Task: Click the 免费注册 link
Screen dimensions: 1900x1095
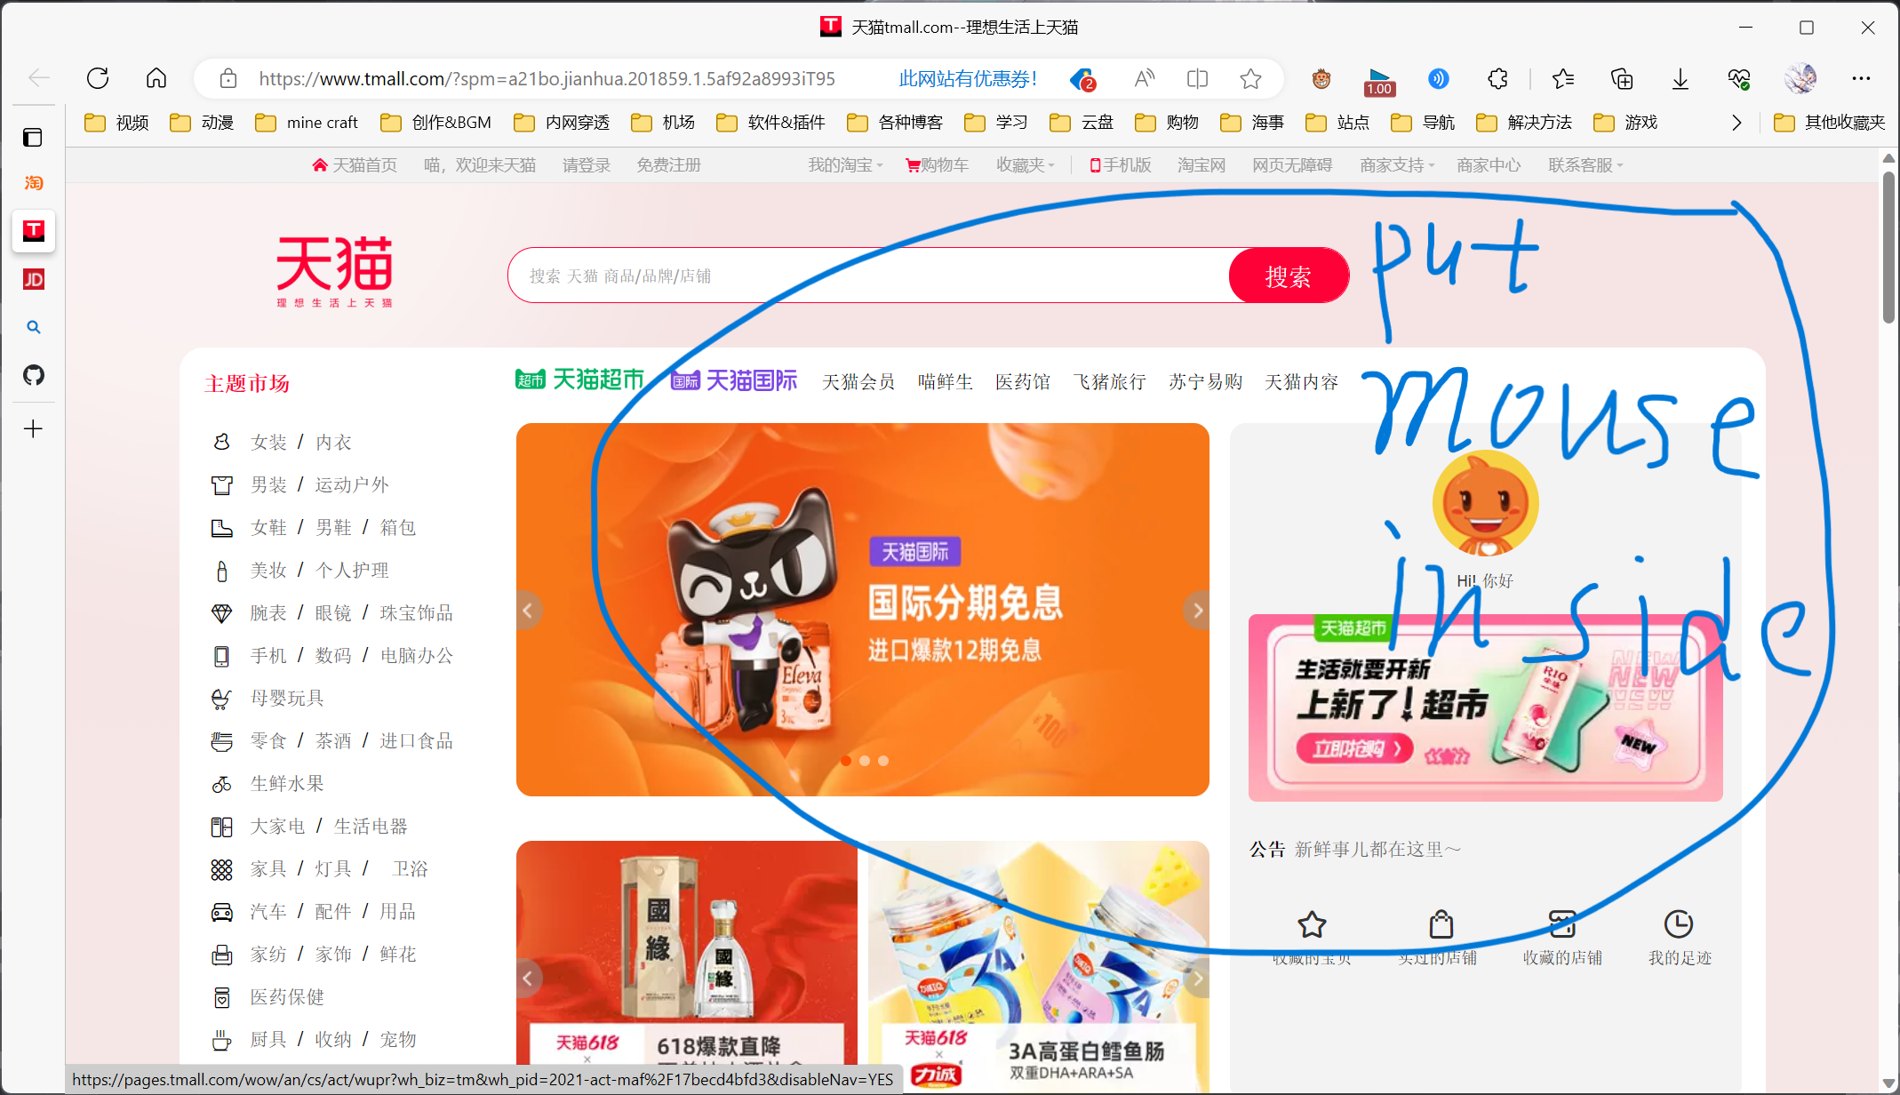Action: 668,165
